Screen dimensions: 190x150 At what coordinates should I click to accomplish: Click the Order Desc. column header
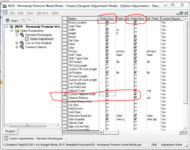(107, 19)
